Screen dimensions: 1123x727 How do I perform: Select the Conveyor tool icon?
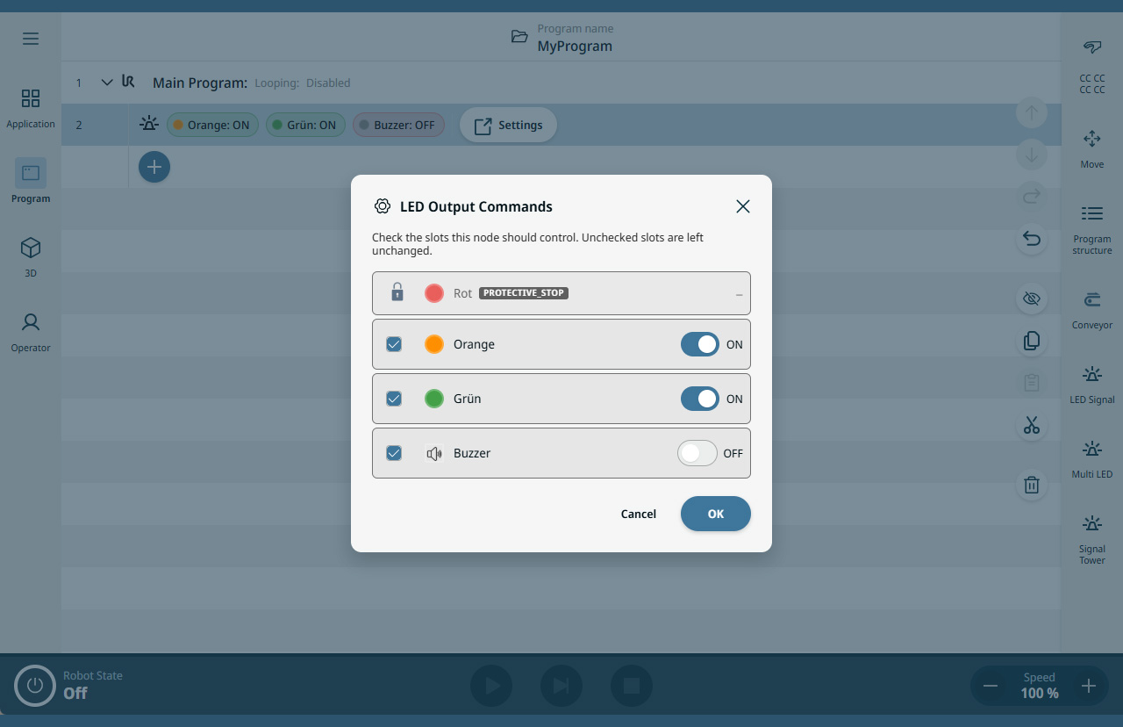click(x=1091, y=301)
